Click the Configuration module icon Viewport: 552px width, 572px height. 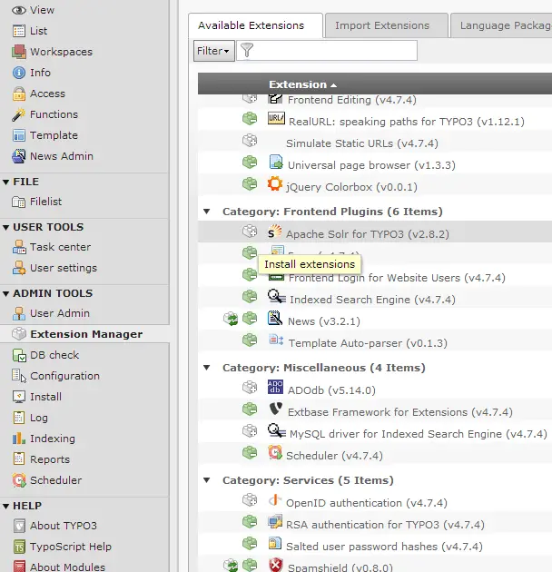(19, 376)
